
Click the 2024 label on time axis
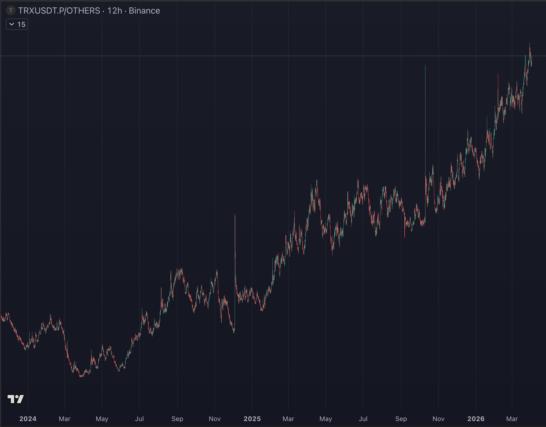28,419
